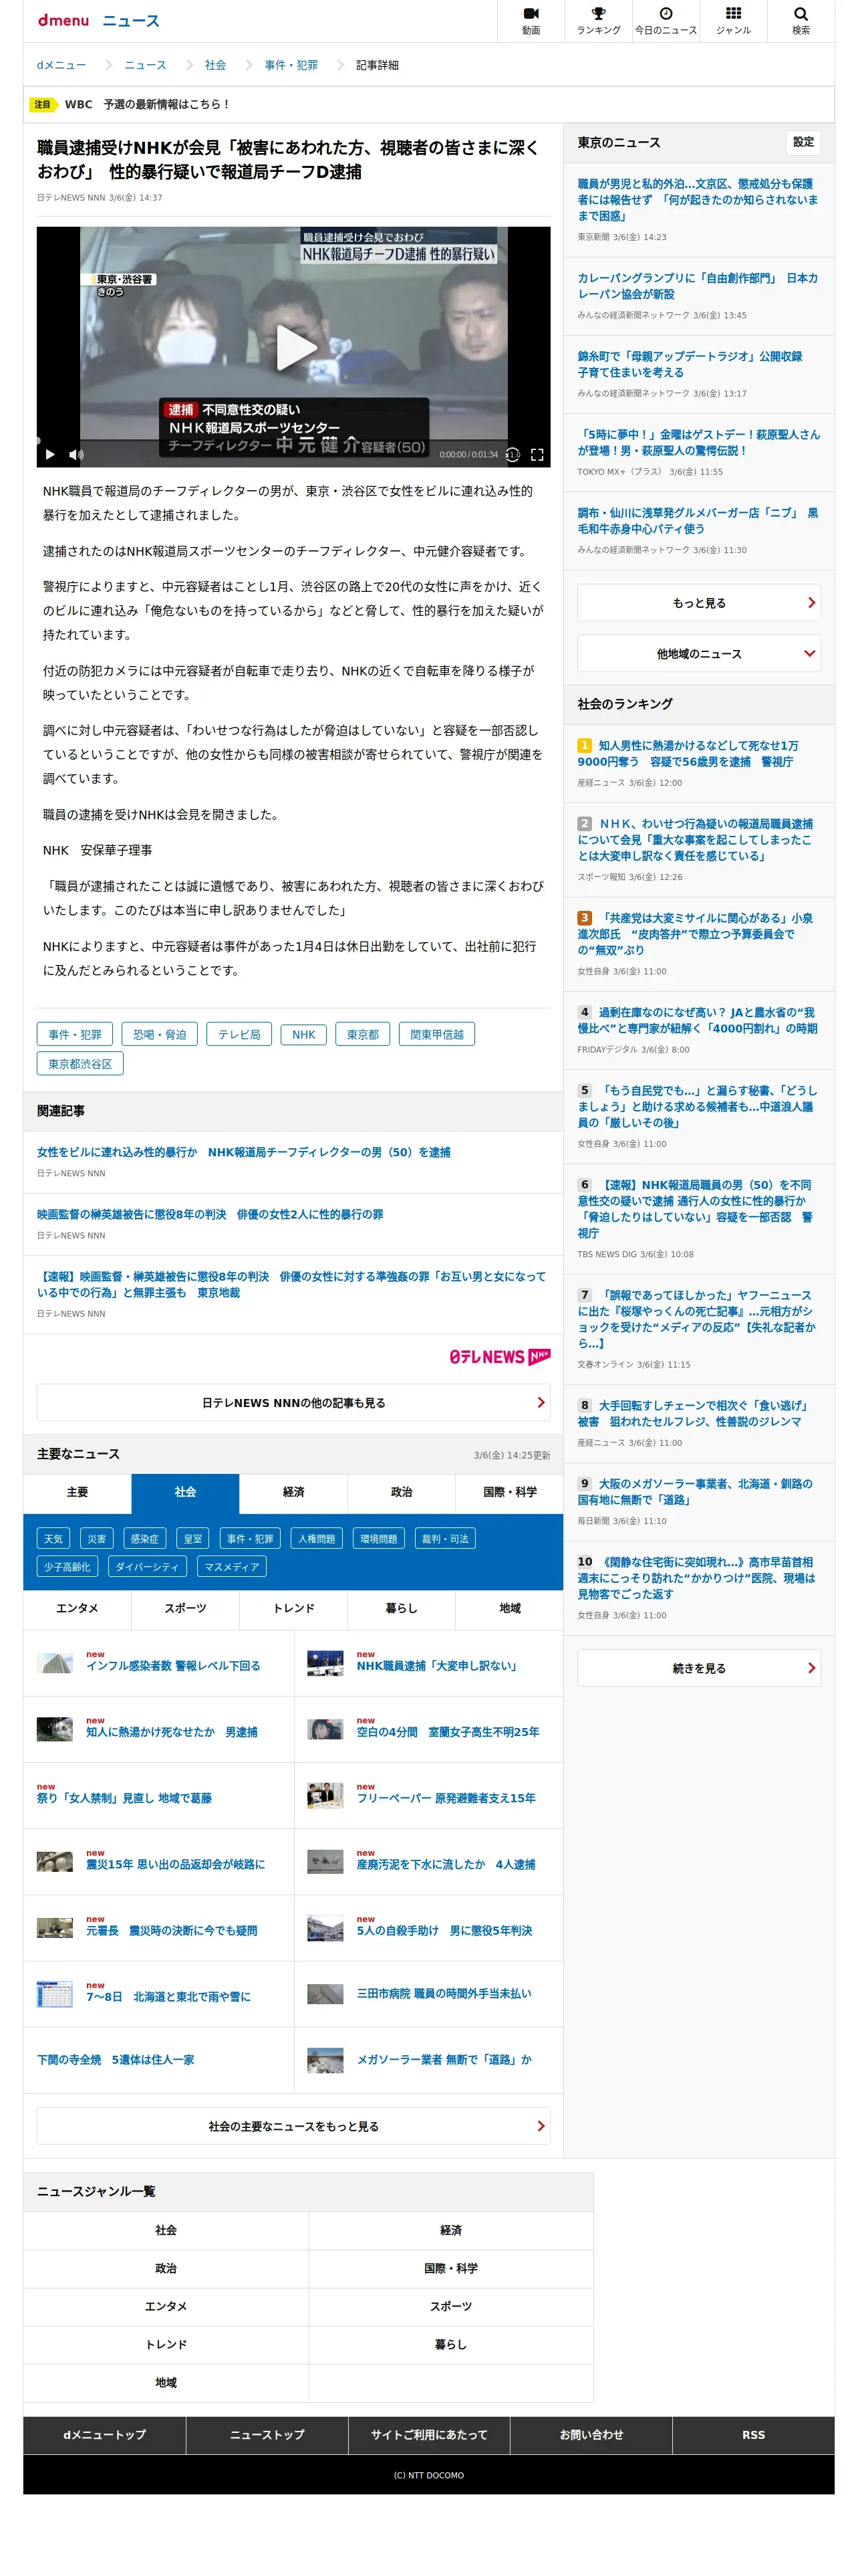858x2576 pixels.
Task: Open the 災害 subcategory chip
Action: click(x=97, y=1538)
